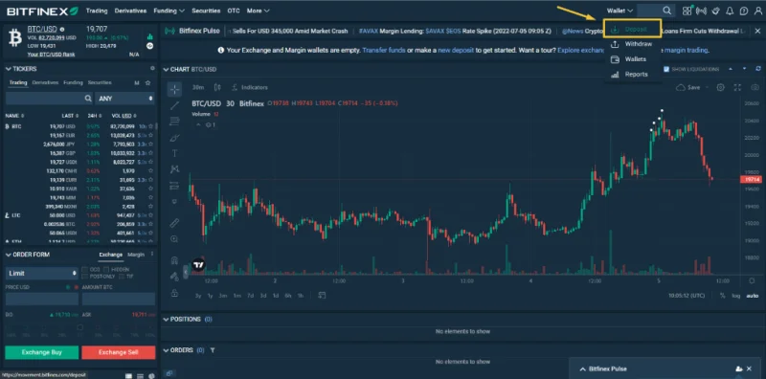
Task: Click the Exchange Sell button
Action: pos(118,352)
